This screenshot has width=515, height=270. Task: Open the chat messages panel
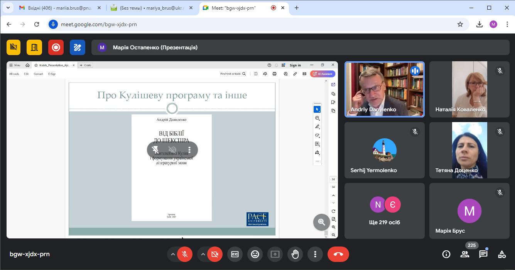(x=483, y=254)
